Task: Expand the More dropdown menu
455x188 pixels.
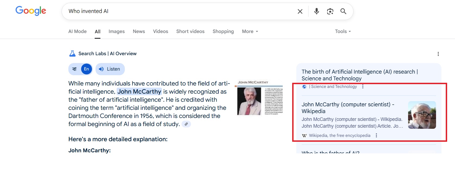Action: tap(250, 31)
